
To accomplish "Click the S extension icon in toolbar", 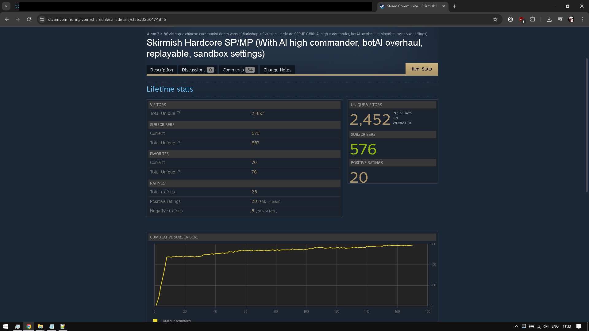I will pos(510,19).
